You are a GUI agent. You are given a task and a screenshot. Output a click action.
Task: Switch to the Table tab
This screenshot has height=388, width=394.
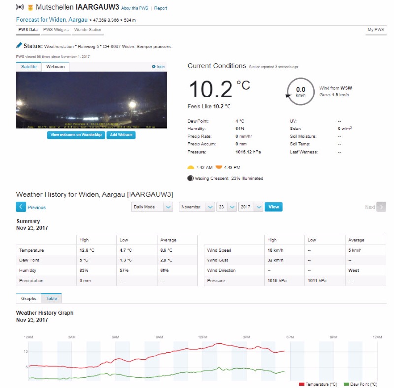tap(52, 298)
